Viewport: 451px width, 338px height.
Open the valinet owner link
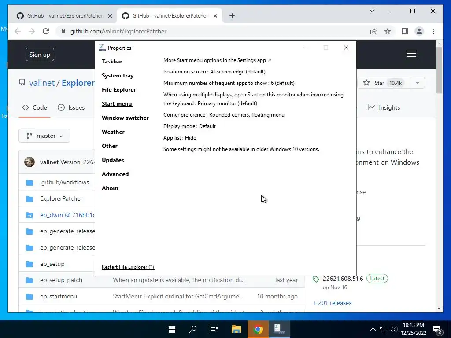coord(42,83)
